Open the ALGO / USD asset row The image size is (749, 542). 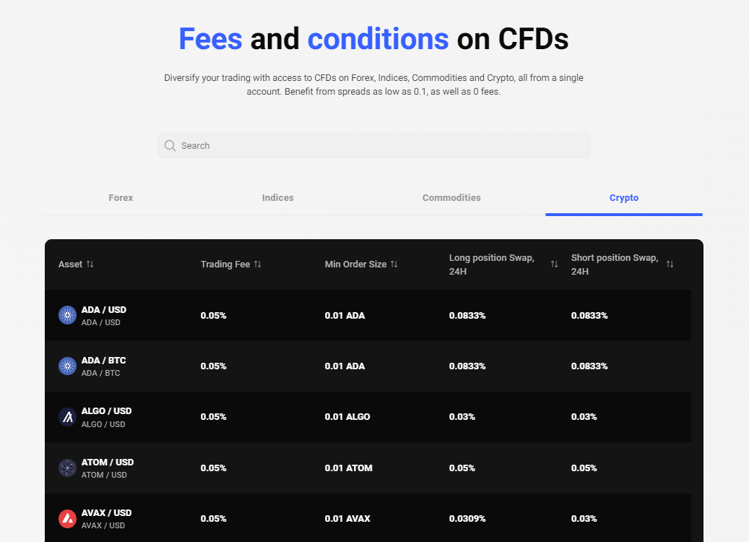coord(106,411)
